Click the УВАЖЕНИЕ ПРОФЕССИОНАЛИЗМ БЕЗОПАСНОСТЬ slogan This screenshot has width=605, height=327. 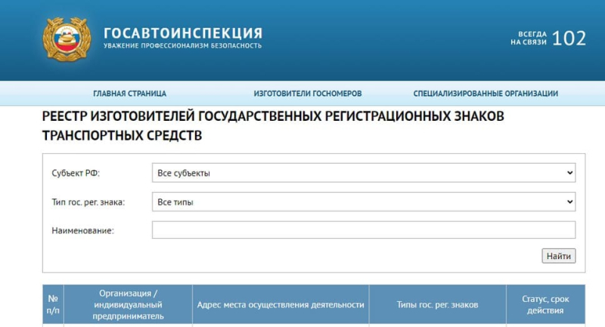click(x=182, y=46)
